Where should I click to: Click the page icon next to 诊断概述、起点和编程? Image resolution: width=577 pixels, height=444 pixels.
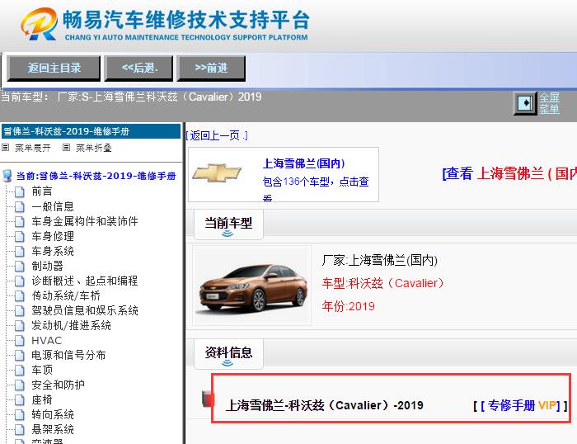[20, 281]
